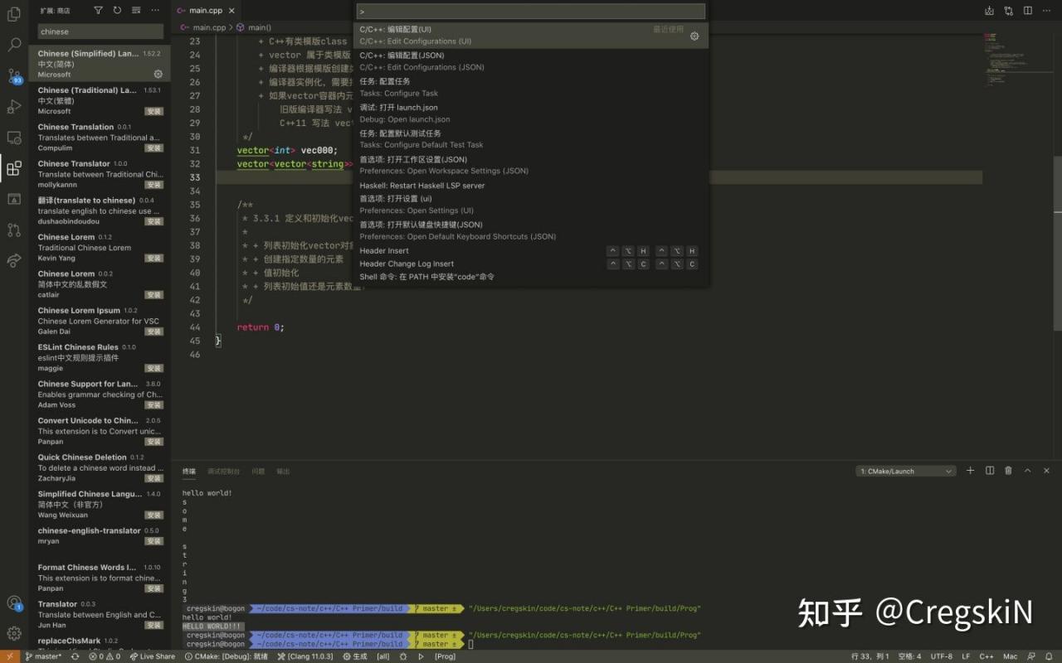Switch to the 调试控制台 debug console tab
This screenshot has width=1062, height=663.
[x=224, y=472]
